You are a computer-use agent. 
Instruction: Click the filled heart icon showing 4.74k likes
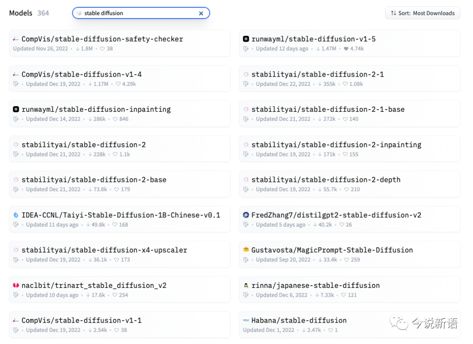point(346,49)
